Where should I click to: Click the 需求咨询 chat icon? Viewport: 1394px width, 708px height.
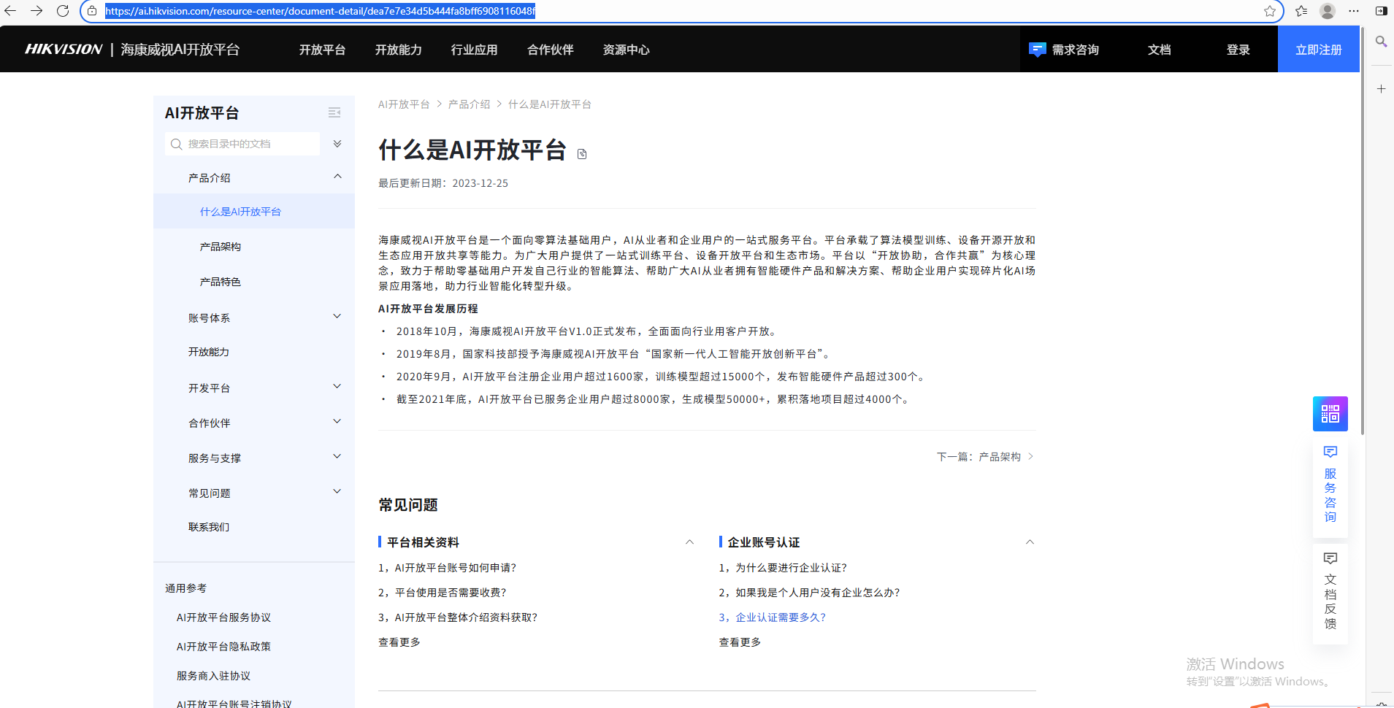1037,50
